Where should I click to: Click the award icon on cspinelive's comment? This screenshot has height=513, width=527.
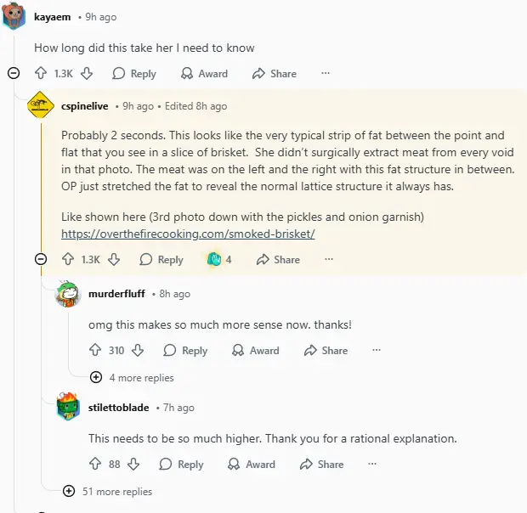[214, 260]
